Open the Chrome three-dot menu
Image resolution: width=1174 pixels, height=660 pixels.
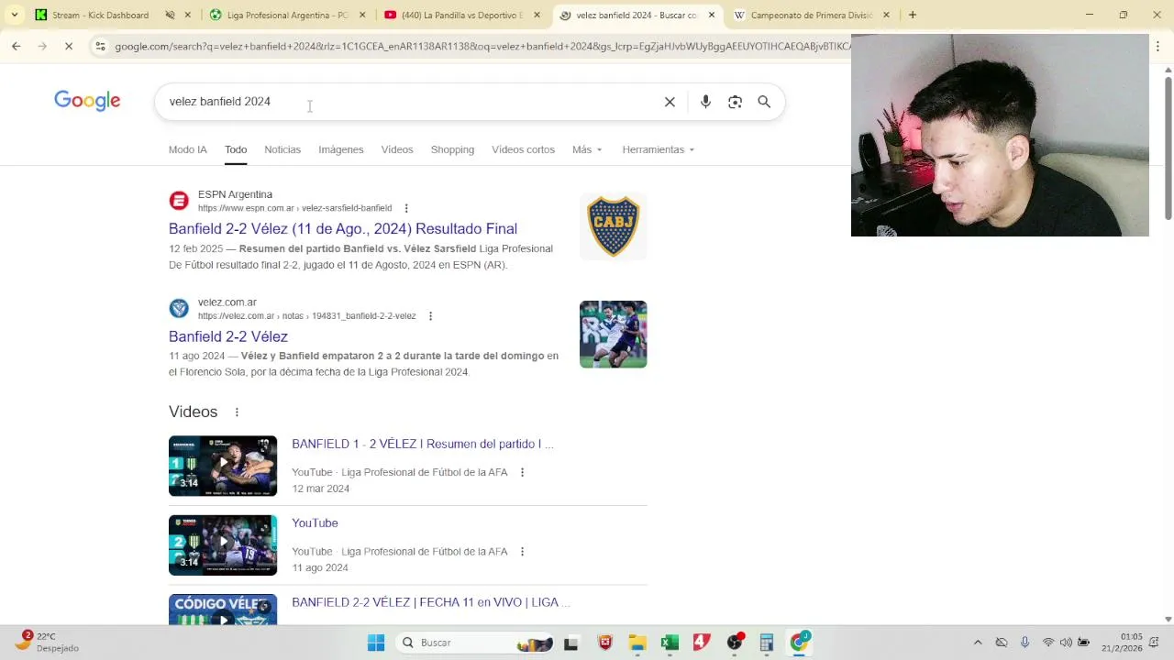[1158, 46]
